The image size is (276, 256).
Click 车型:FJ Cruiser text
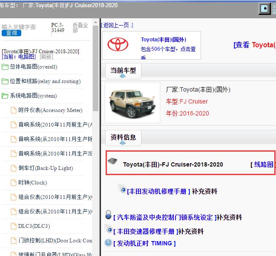[187, 101]
